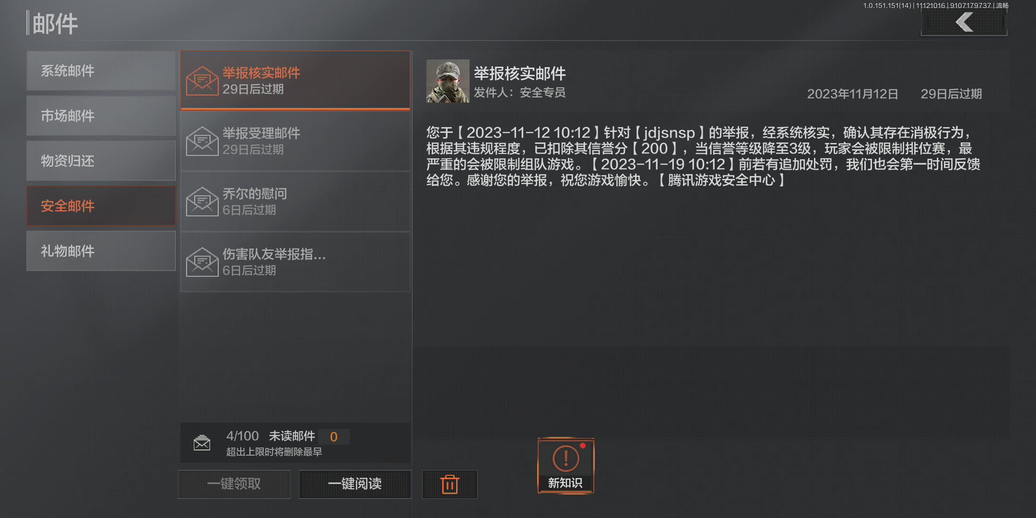Click the back arrow icon
1036x518 pixels.
coord(964,22)
